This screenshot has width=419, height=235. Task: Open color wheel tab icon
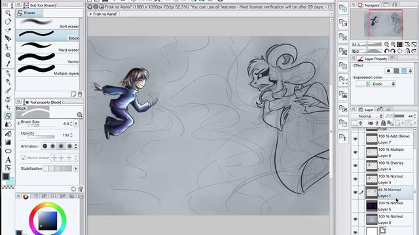(26, 196)
